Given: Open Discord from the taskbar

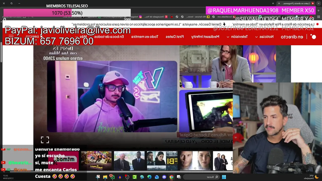Looking at the screenshot, I should [x=164, y=177].
